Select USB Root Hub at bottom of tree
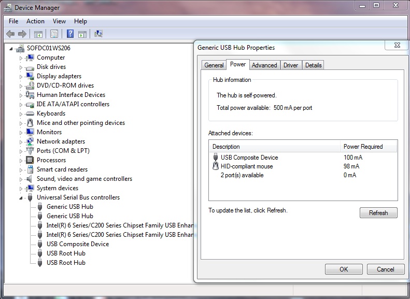 pyautogui.click(x=66, y=263)
